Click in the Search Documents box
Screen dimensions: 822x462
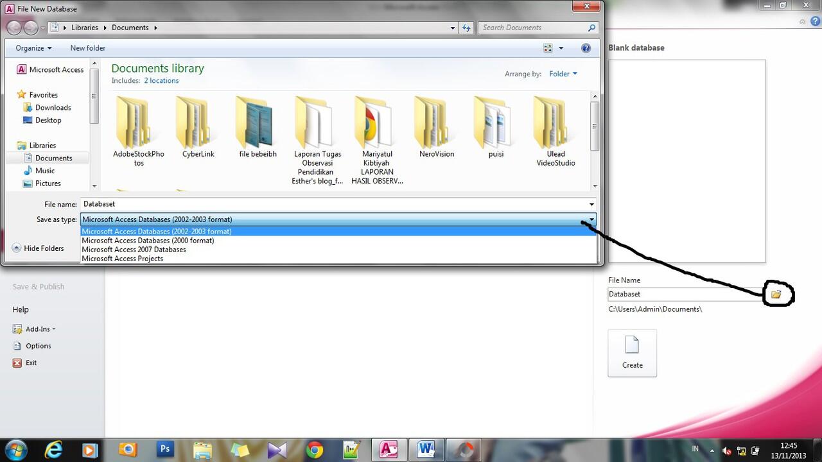pos(532,28)
